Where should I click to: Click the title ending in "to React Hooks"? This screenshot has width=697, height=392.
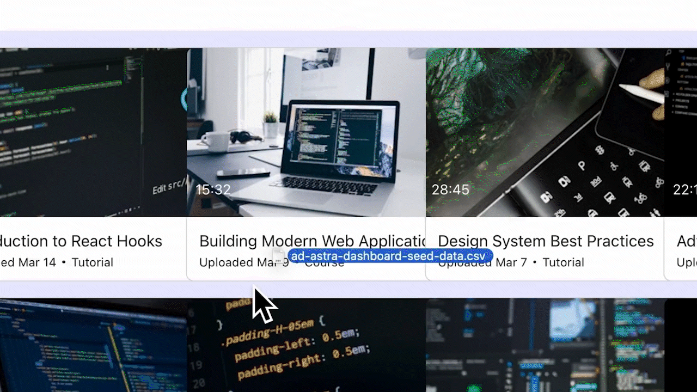point(81,241)
